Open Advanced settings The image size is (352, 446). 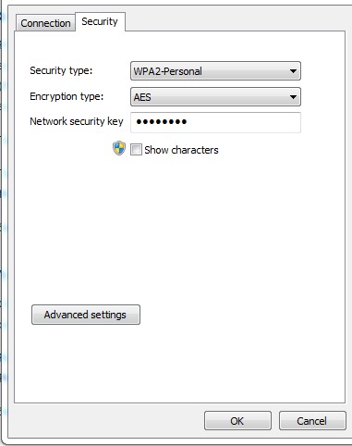click(86, 315)
